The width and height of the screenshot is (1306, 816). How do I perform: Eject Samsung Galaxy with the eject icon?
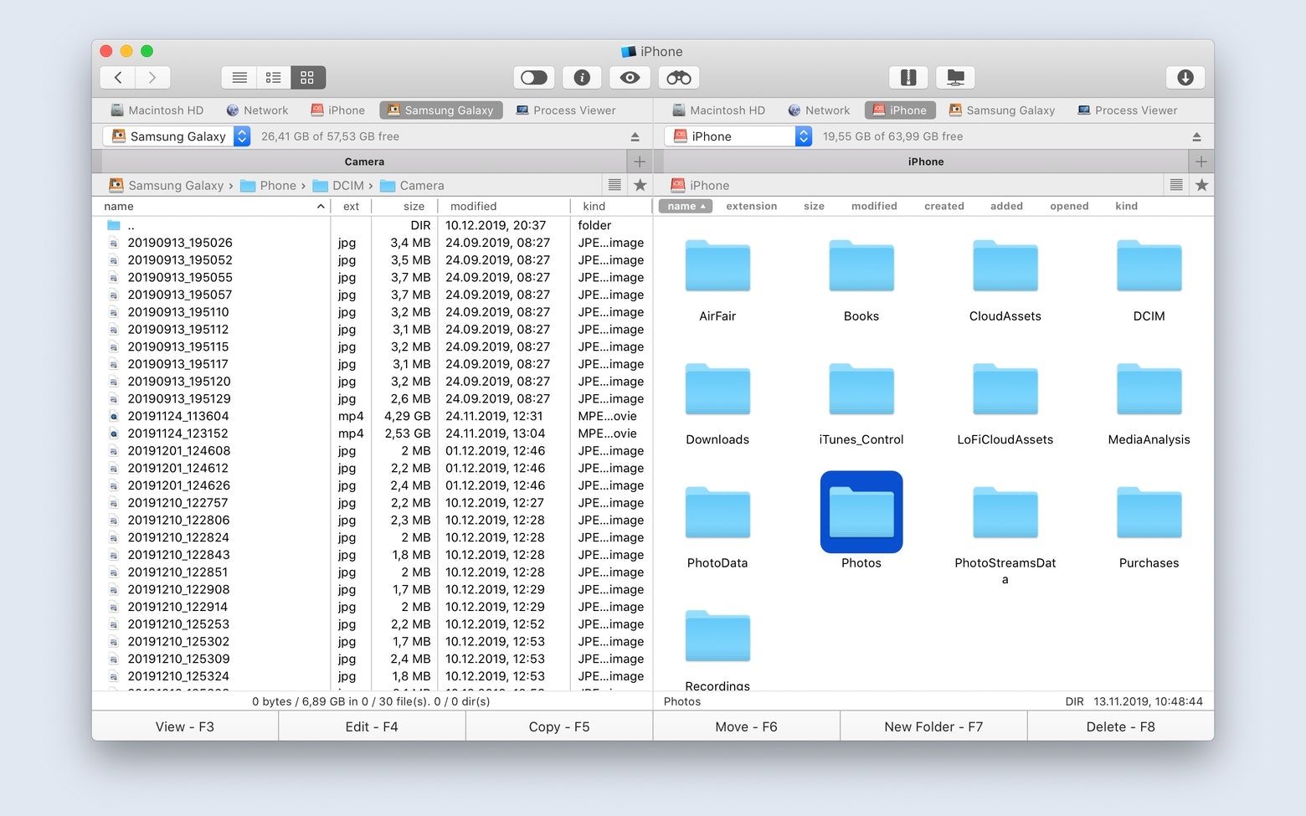[635, 136]
